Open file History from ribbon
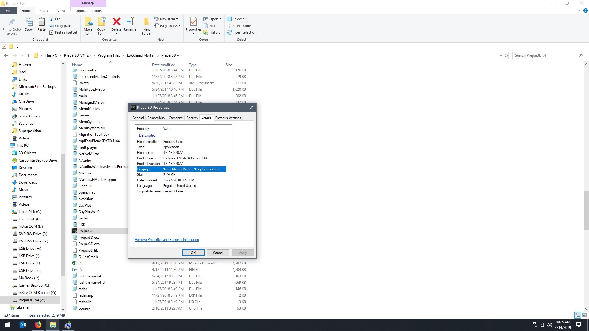 tap(212, 32)
